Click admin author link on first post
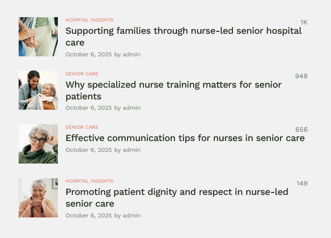Image resolution: width=331 pixels, height=238 pixels. click(131, 54)
